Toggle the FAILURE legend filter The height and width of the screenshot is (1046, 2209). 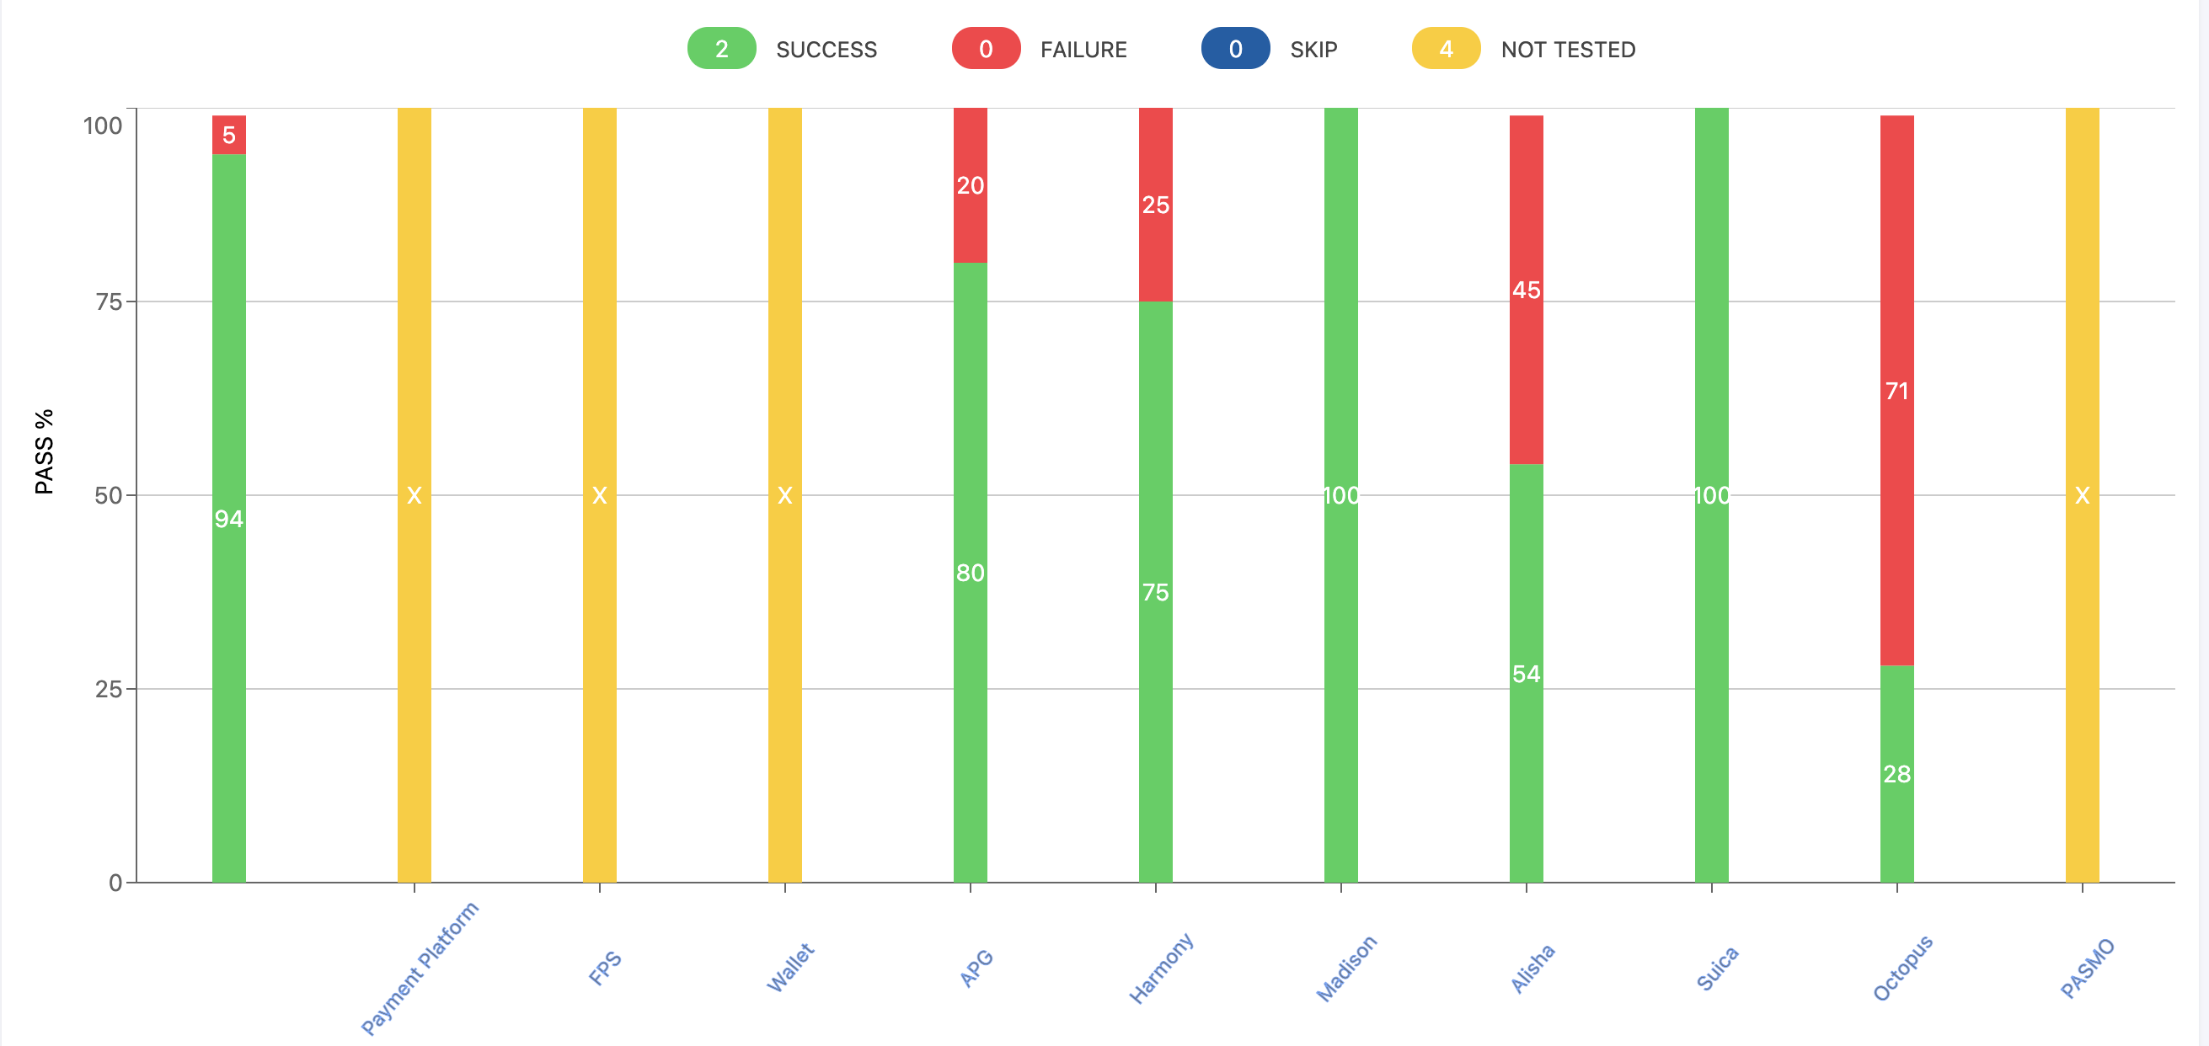(x=1040, y=49)
